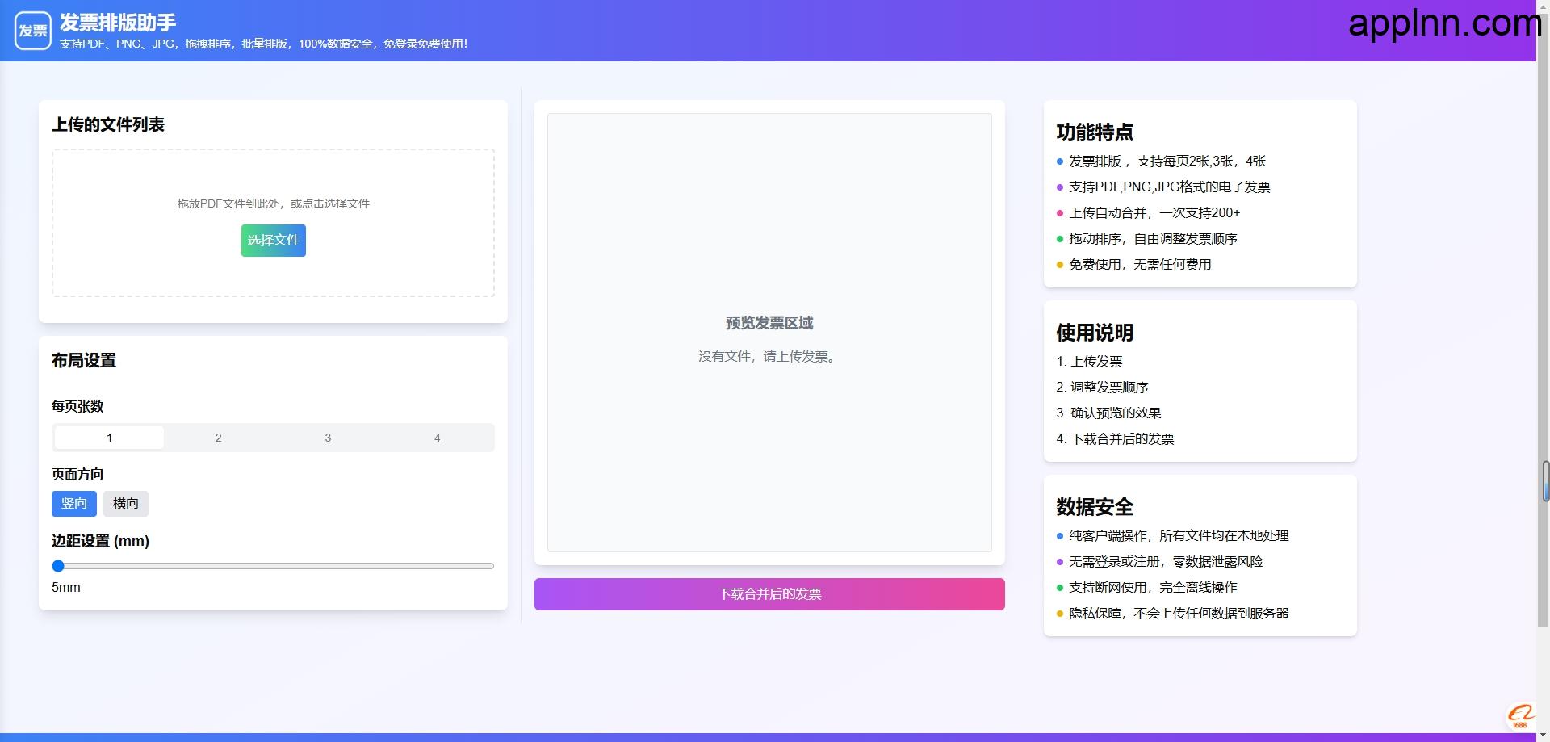This screenshot has height=742, width=1550.
Task: Choose 2 invoices per page
Action: coord(218,437)
